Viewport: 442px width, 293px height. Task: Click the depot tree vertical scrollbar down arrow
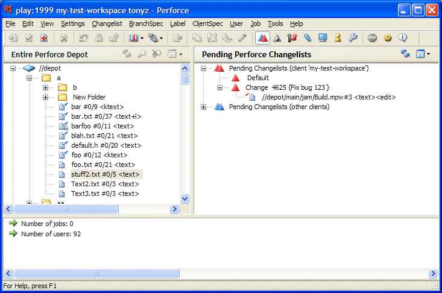click(185, 198)
